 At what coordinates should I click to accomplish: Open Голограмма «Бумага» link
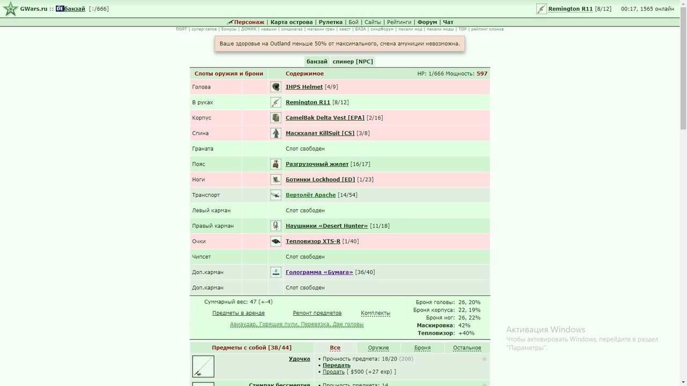[319, 272]
